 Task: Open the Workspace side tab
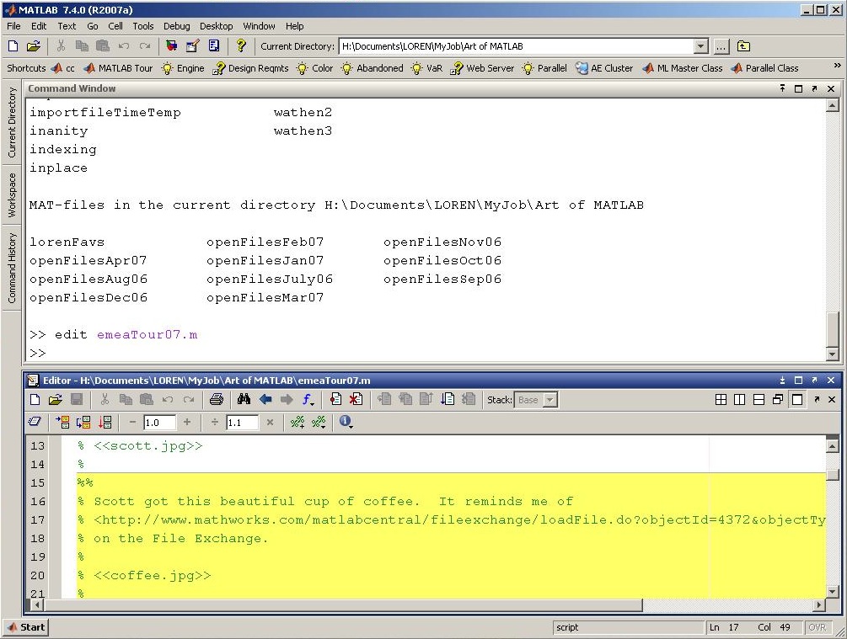(12, 195)
